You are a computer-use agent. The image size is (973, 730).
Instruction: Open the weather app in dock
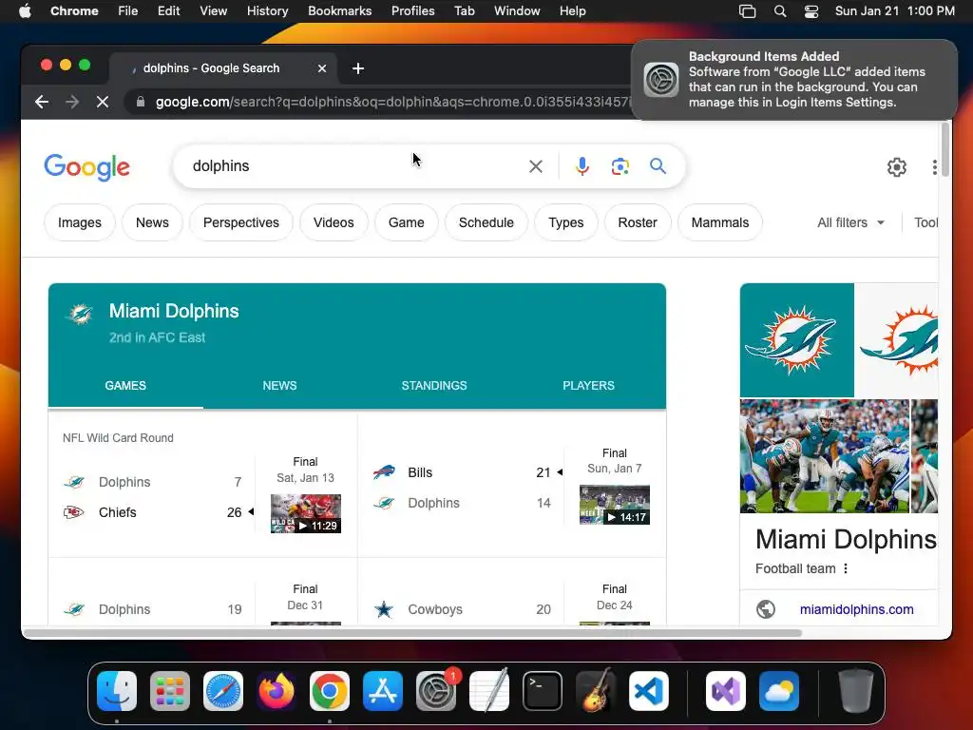tap(779, 691)
